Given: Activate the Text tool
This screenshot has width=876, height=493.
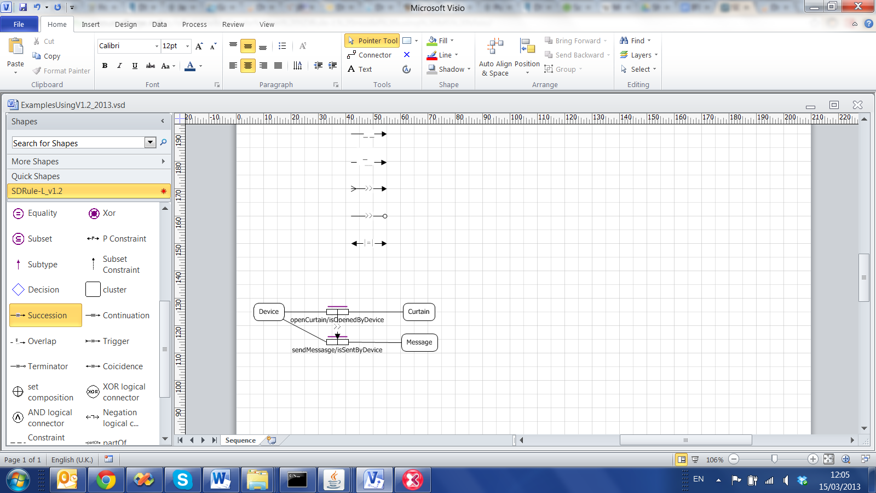Looking at the screenshot, I should pyautogui.click(x=360, y=69).
